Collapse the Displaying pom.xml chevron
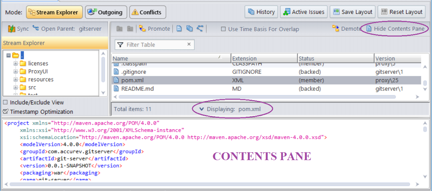The width and height of the screenshot is (432, 191). pos(201,109)
